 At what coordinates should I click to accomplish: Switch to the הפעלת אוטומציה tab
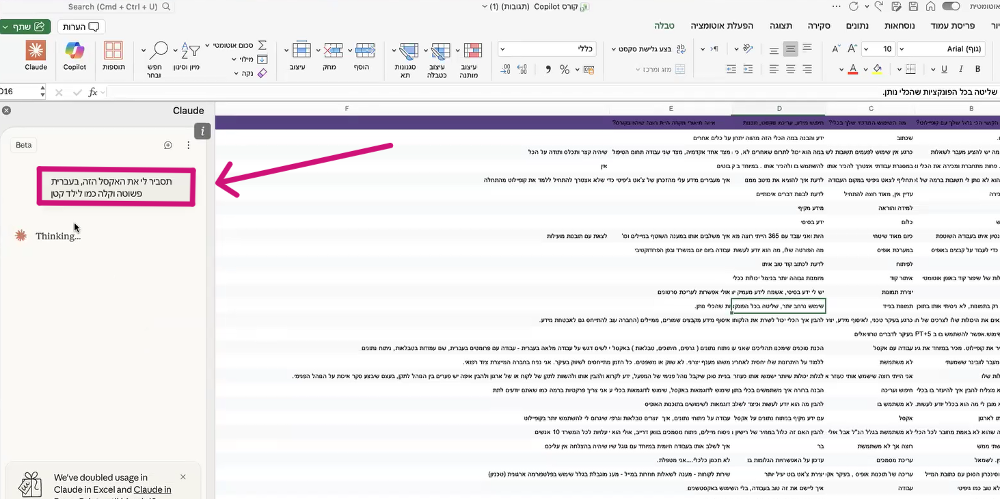click(722, 26)
